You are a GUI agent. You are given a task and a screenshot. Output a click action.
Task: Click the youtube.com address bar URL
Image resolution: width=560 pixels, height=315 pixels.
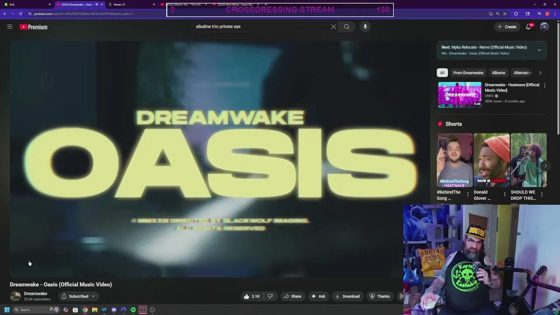84,14
